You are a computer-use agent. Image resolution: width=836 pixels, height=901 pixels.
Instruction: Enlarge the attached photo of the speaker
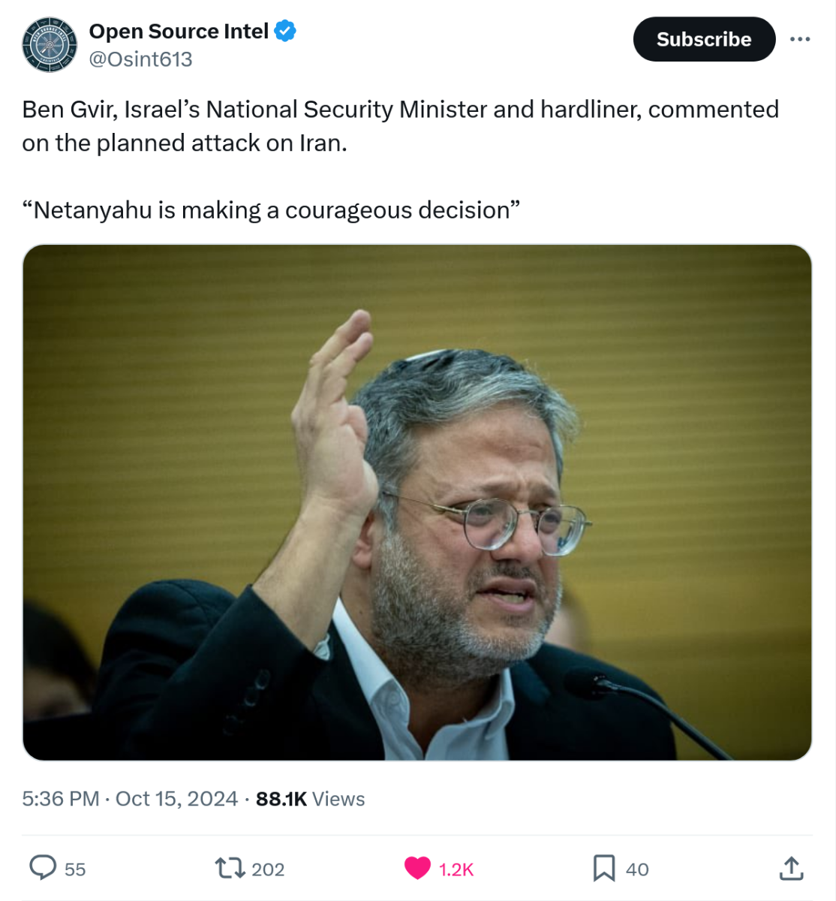(417, 502)
